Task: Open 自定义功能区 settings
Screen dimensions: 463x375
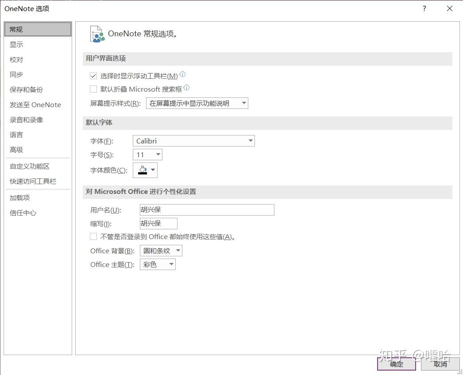Action: click(x=38, y=166)
